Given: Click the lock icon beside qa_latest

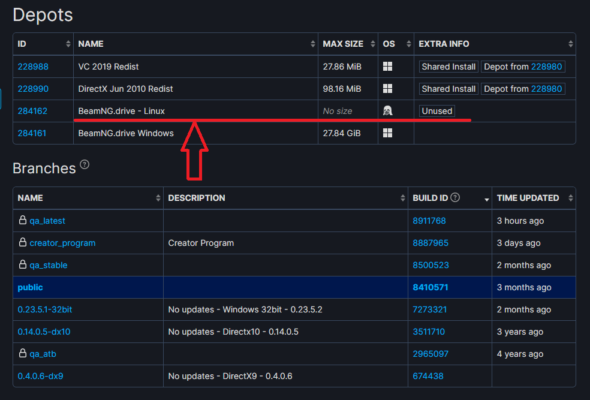Looking at the screenshot, I should (23, 219).
